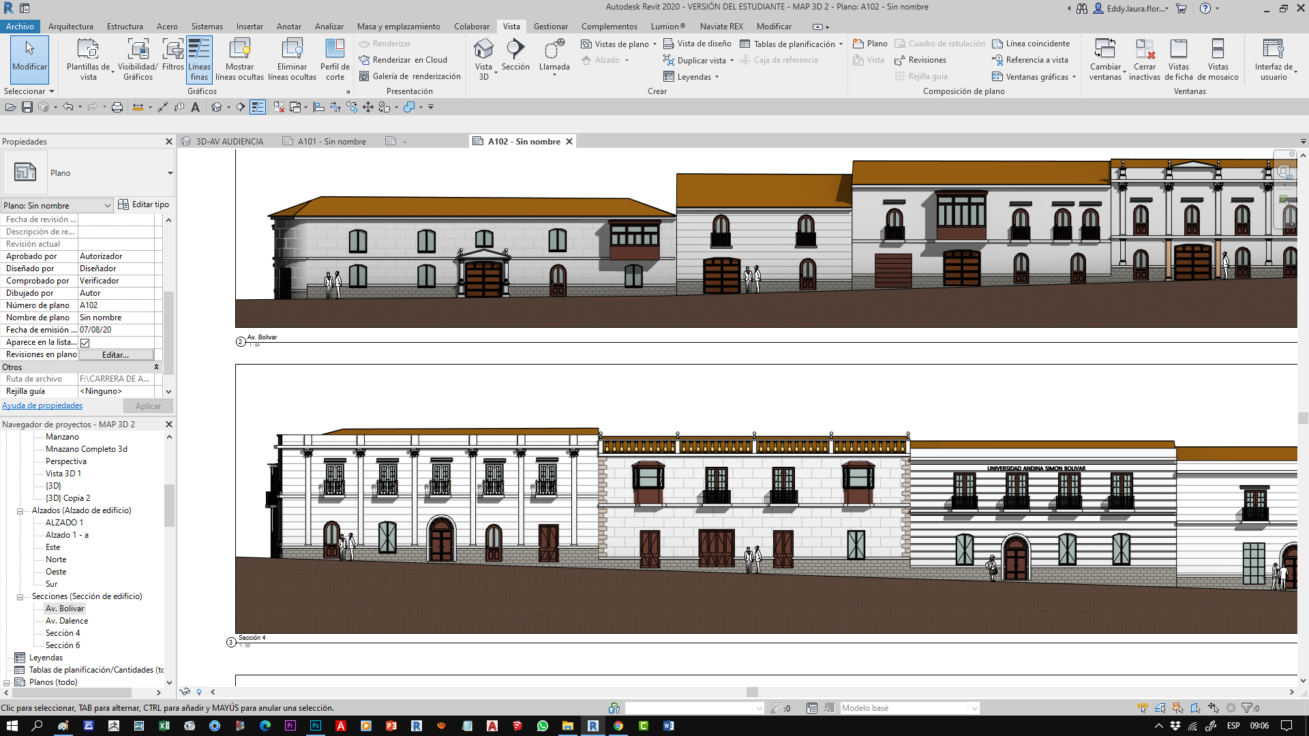This screenshot has width=1309, height=736.
Task: Click the Print icon in quick access toolbar
Action: click(x=117, y=107)
